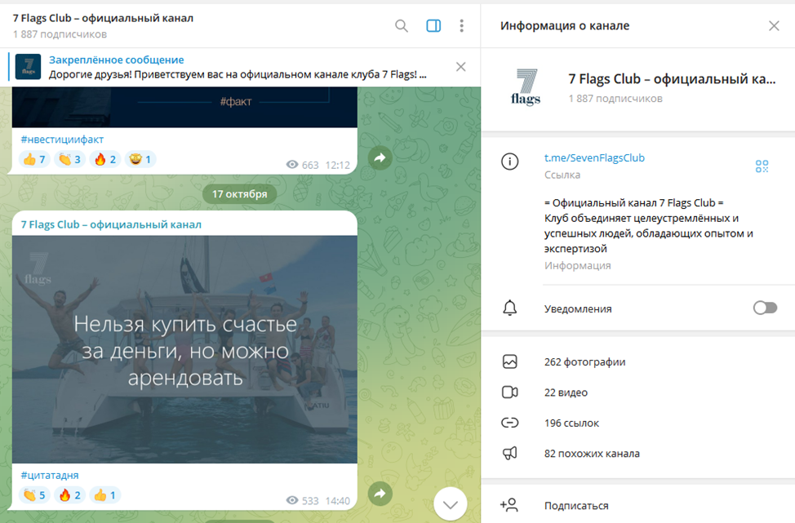Show the QR code for the channel link
Screen dimensions: 795x523
[x=762, y=166]
